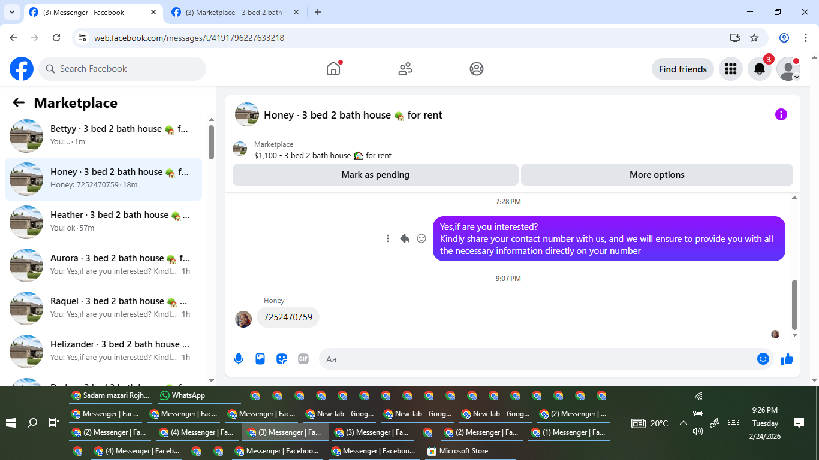Open Chrome three-dot menu
The image size is (819, 460).
coord(806,38)
